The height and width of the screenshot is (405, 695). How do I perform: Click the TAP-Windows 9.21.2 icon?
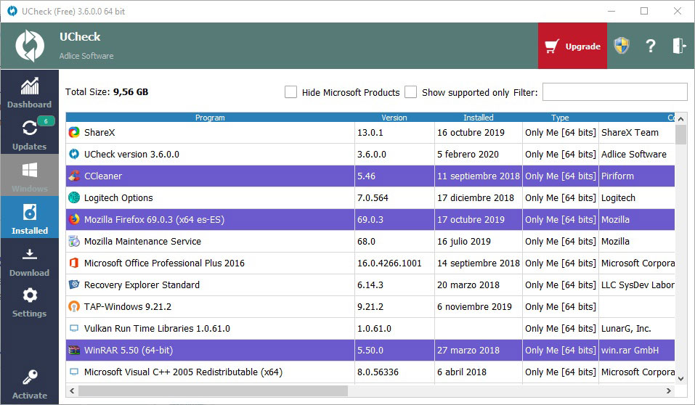click(x=74, y=306)
